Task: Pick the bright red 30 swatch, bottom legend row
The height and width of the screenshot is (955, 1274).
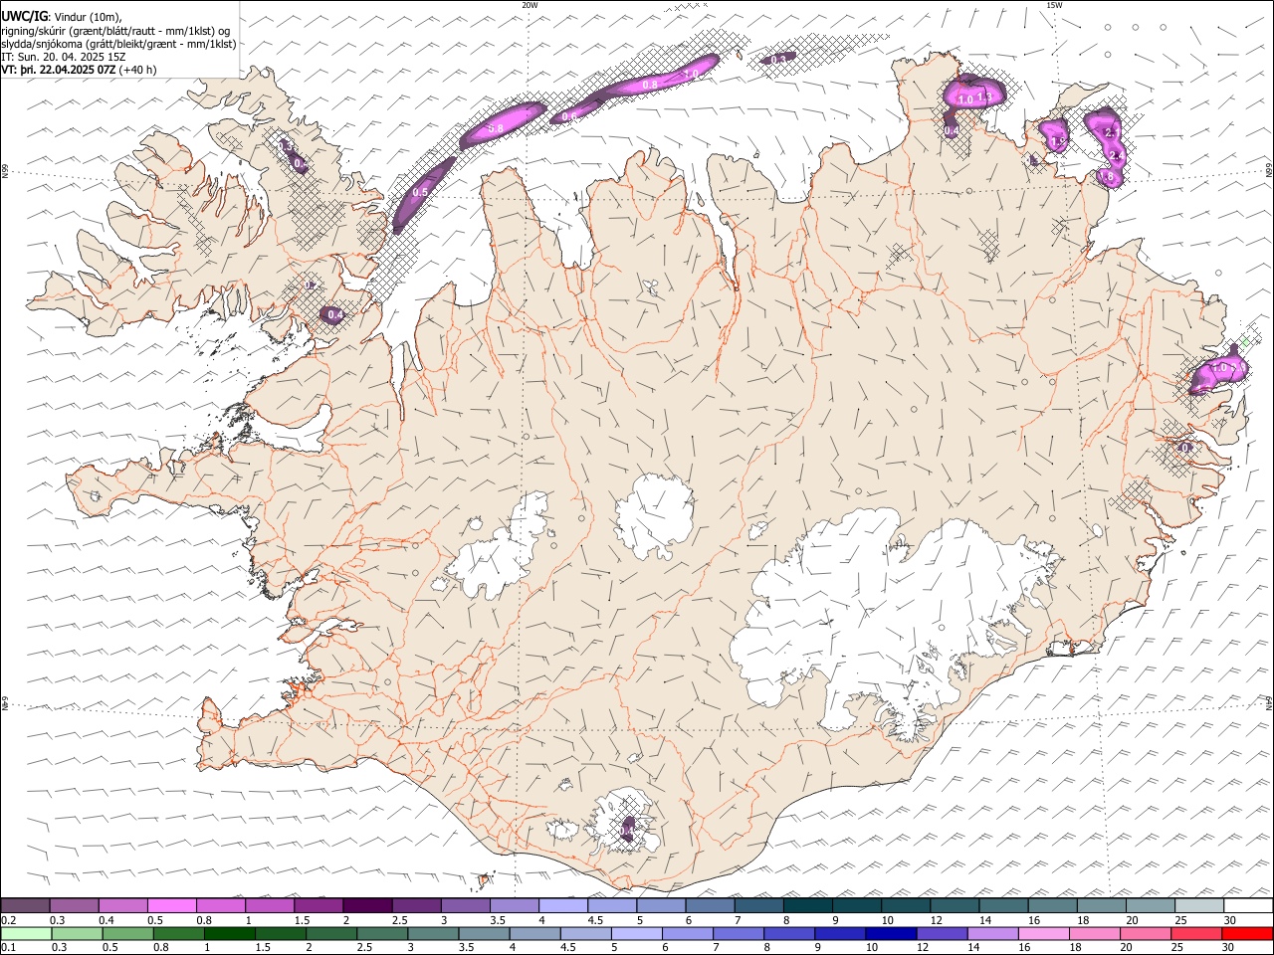Action: [1246, 933]
